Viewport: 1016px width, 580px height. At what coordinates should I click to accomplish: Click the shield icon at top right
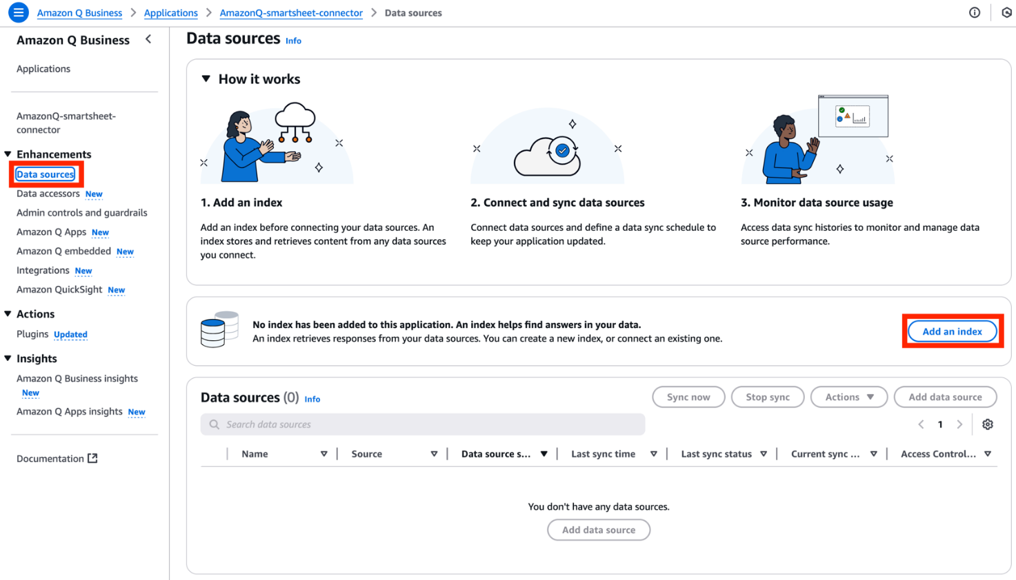(1006, 12)
